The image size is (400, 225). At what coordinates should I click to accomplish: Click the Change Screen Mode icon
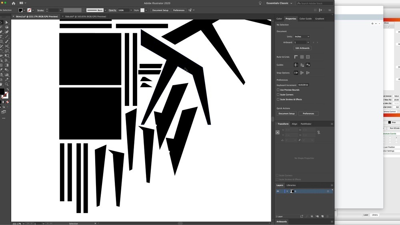click(x=4, y=112)
